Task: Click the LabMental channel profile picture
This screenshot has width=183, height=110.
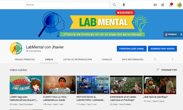Action: click(16, 48)
